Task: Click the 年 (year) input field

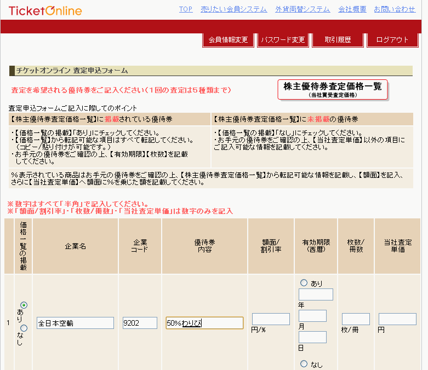Action: [x=316, y=294]
